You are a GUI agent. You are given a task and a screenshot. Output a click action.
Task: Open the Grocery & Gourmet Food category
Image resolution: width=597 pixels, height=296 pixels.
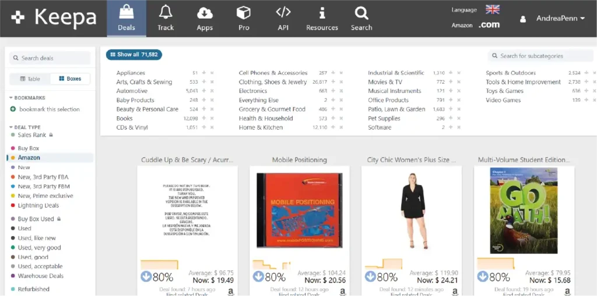pyautogui.click(x=272, y=109)
